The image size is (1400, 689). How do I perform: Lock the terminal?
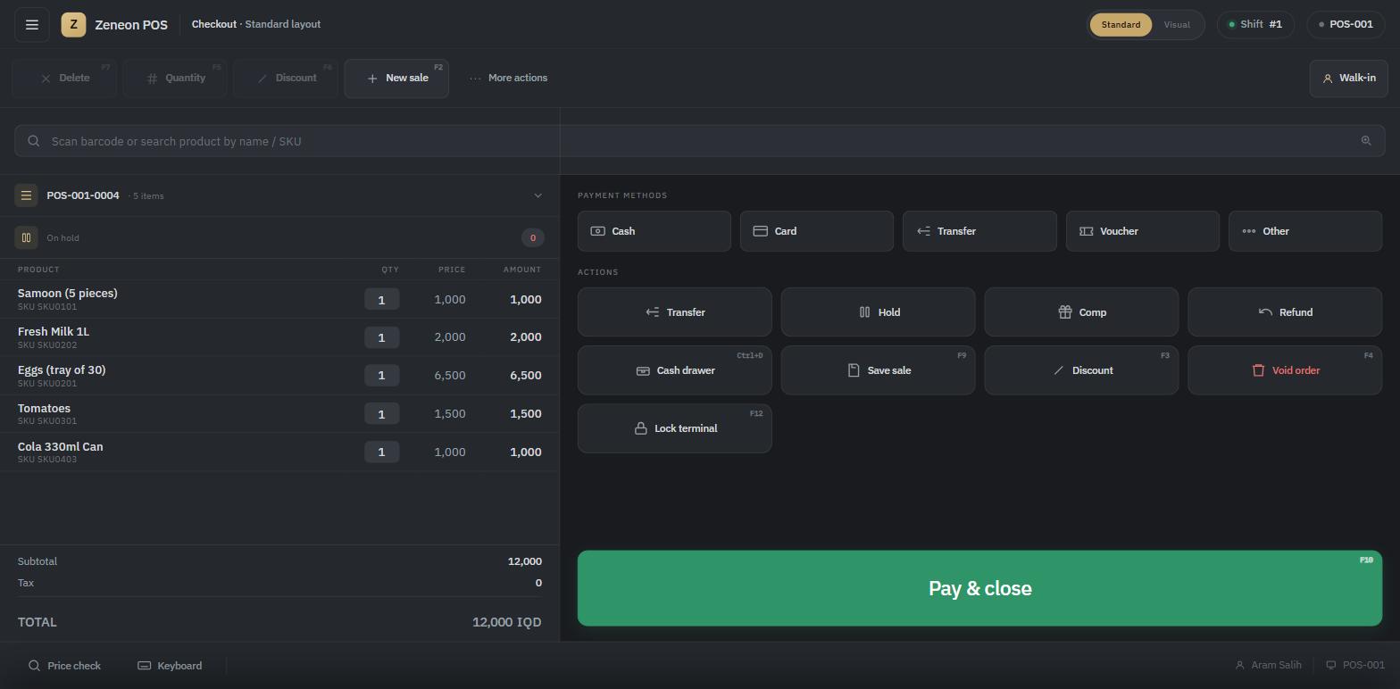tap(675, 428)
